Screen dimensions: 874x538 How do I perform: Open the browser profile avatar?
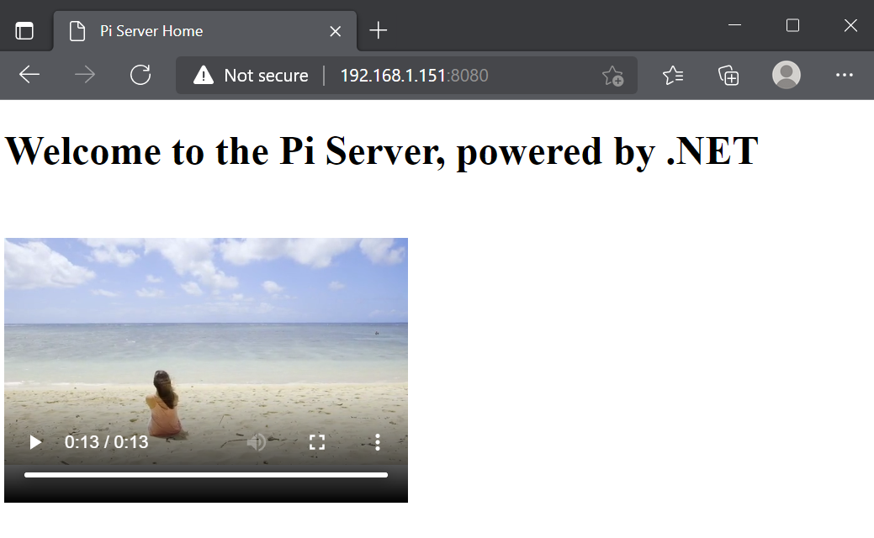(786, 75)
